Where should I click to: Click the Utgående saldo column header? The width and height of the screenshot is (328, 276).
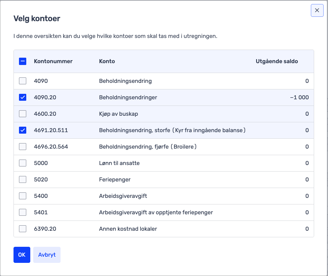tap(277, 61)
